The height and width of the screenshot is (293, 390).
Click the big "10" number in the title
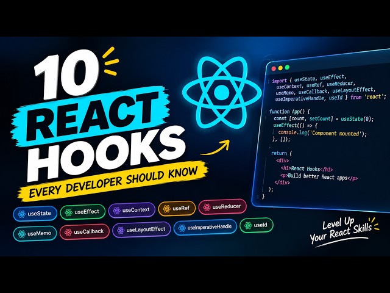(66, 74)
